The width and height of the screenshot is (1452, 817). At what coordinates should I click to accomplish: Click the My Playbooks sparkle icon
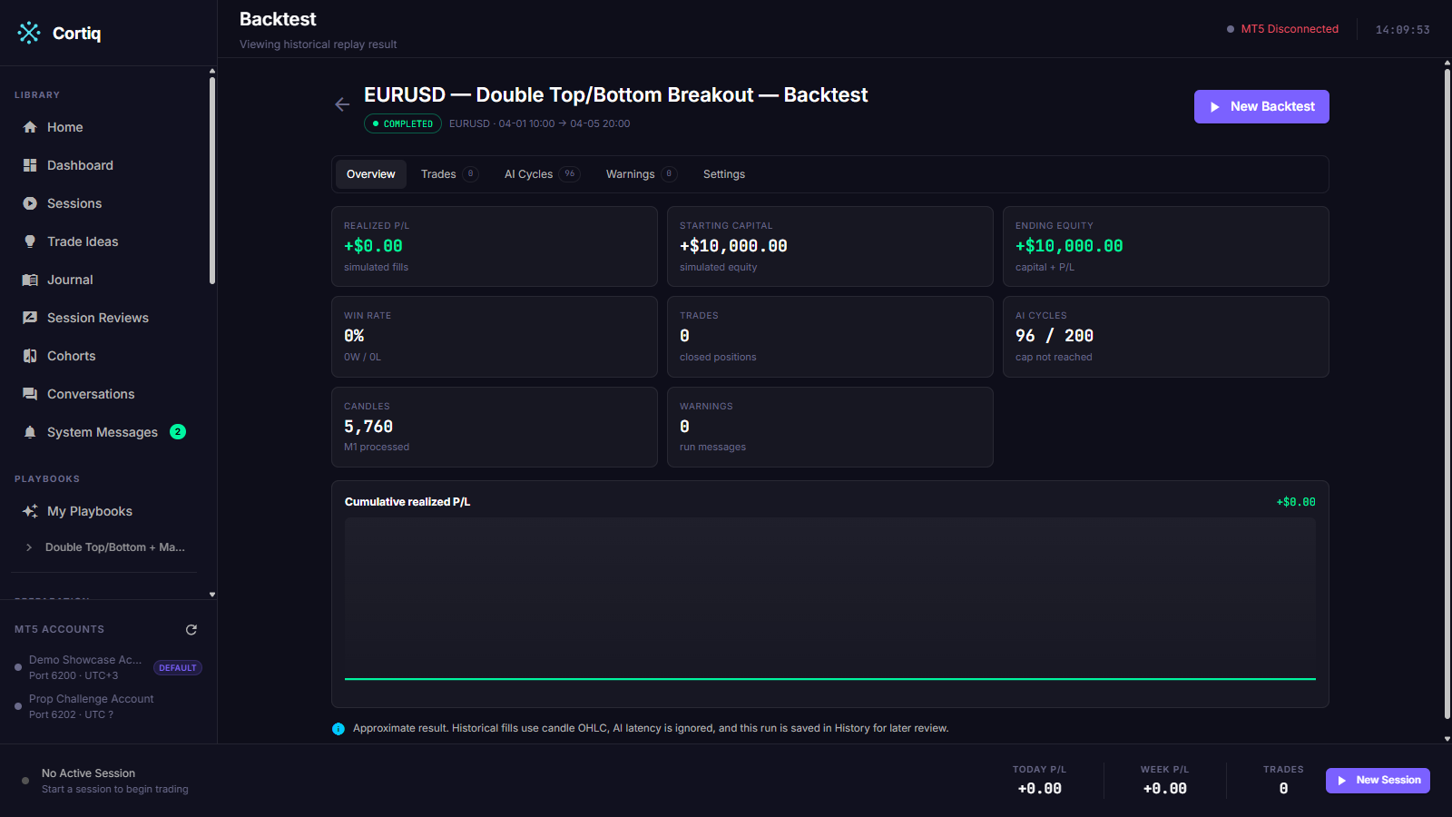pyautogui.click(x=30, y=511)
